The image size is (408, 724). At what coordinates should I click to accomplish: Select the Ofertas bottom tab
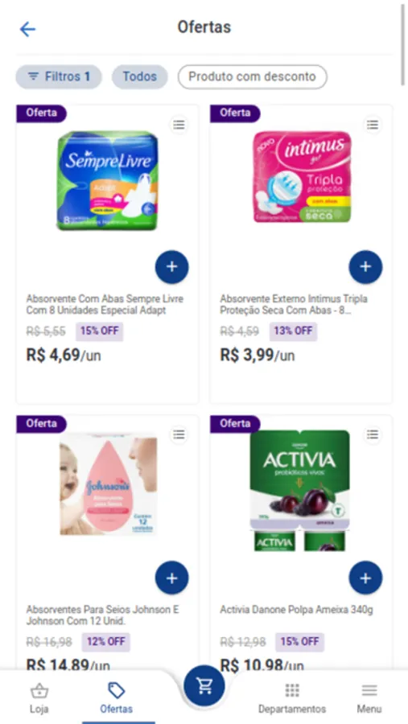click(117, 698)
